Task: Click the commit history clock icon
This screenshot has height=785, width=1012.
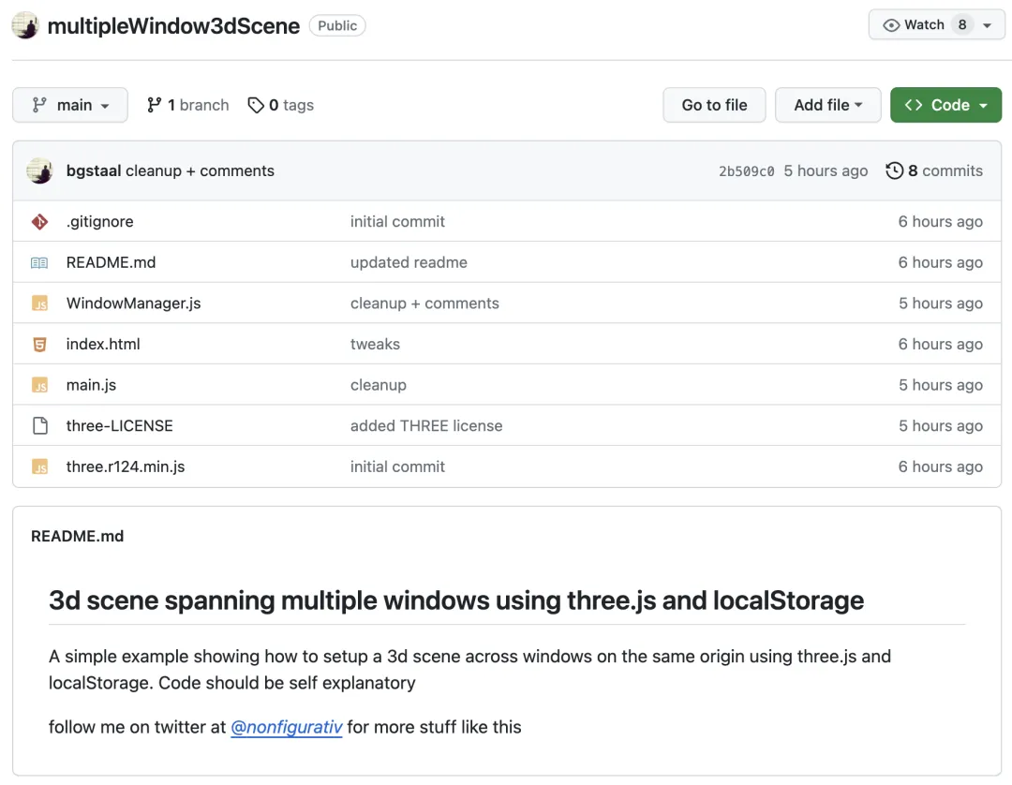Action: [894, 170]
